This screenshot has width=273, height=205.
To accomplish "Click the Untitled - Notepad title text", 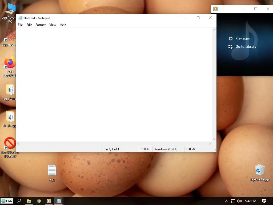I will pos(37,18).
